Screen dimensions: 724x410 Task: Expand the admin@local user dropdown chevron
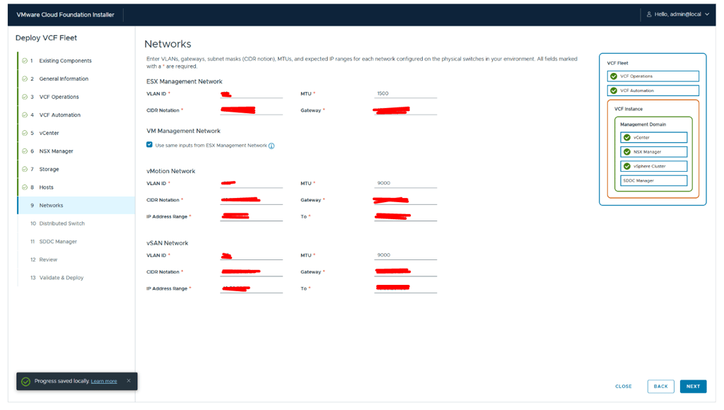tap(707, 14)
